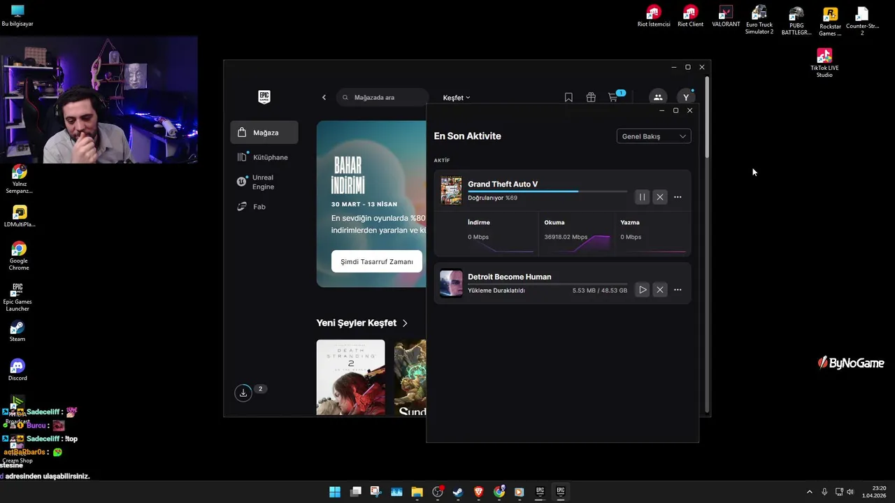
Task: Click the İndirme speed graph
Action: point(501,245)
